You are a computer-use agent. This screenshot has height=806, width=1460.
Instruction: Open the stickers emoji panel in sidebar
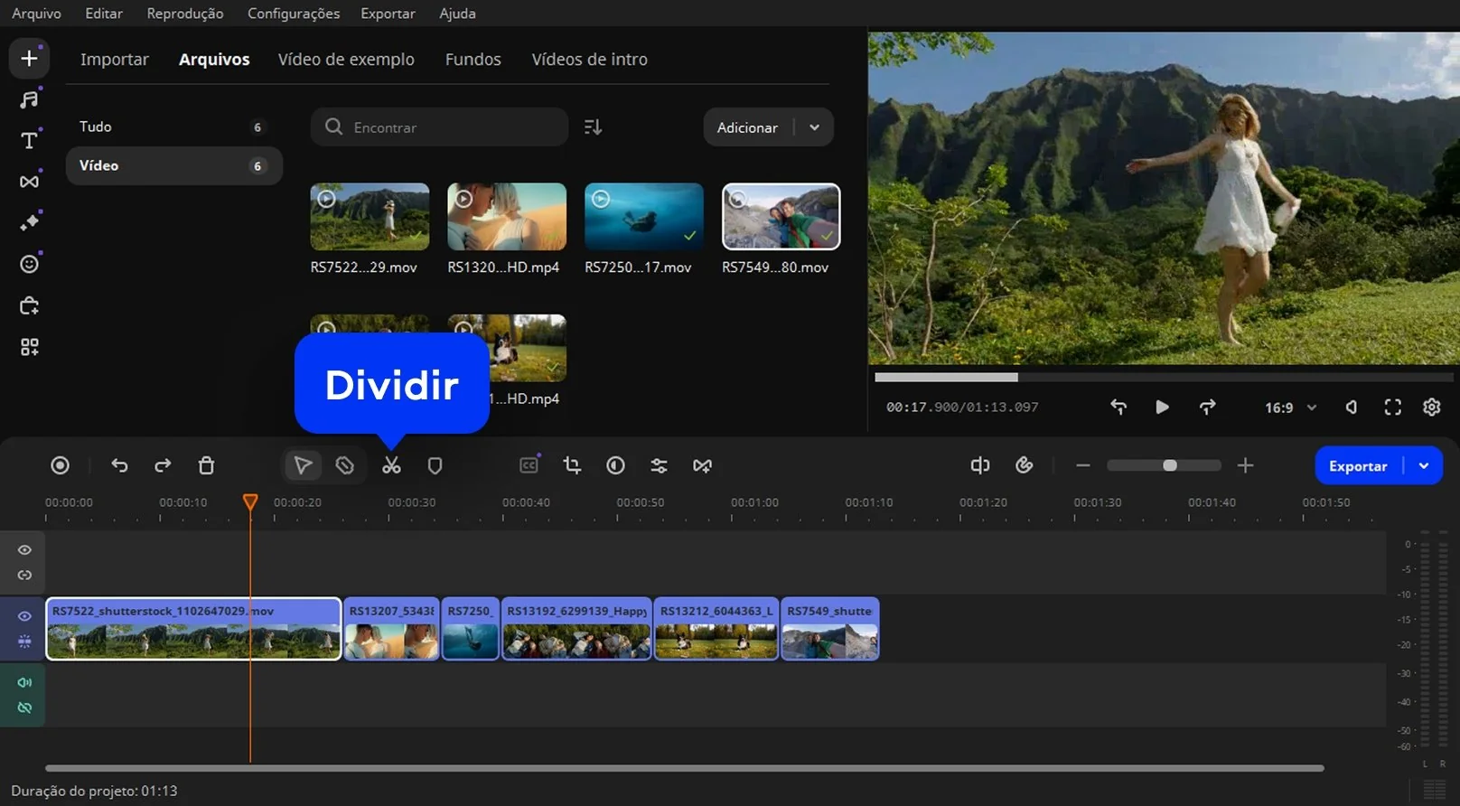coord(29,264)
